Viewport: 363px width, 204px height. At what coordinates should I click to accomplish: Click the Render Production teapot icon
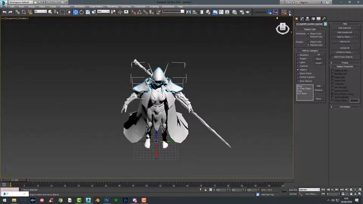pyautogui.click(x=248, y=12)
